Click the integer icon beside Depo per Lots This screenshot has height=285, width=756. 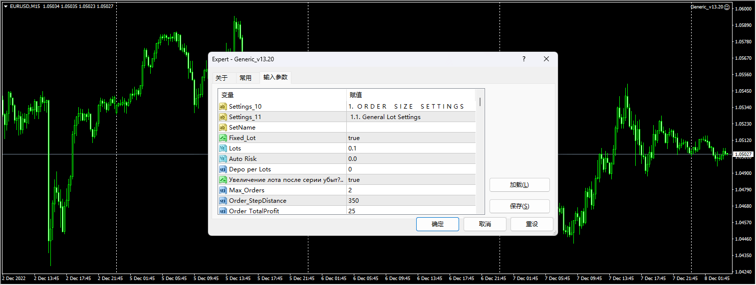(223, 169)
